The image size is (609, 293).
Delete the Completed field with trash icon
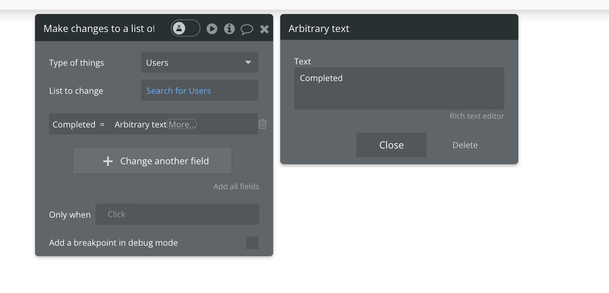pyautogui.click(x=263, y=124)
